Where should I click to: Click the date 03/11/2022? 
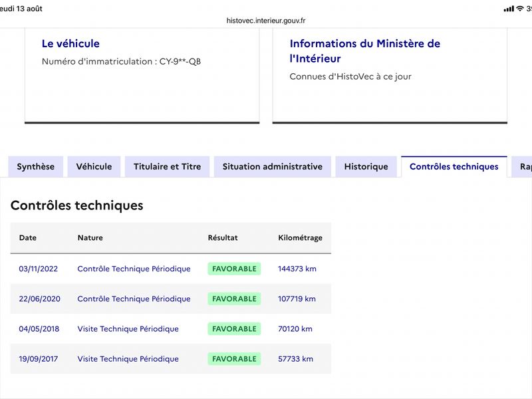coord(39,269)
